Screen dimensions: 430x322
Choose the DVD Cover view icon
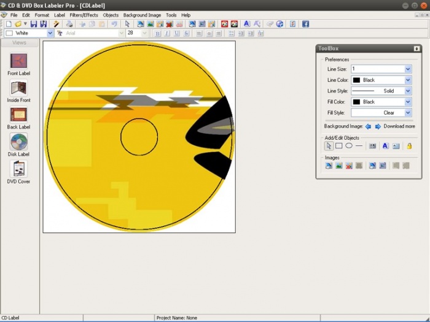pos(18,169)
